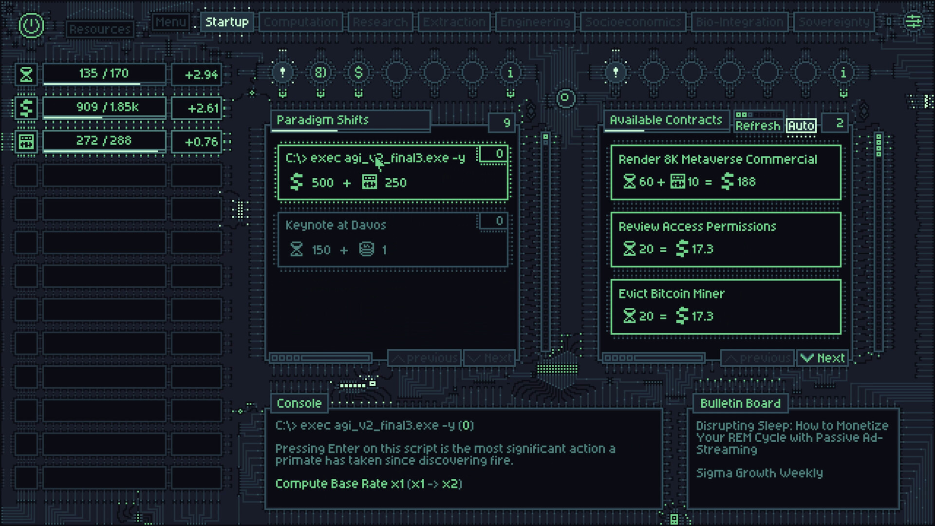Select the compute chip resource icon
This screenshot has height=526, width=935.
click(x=26, y=141)
